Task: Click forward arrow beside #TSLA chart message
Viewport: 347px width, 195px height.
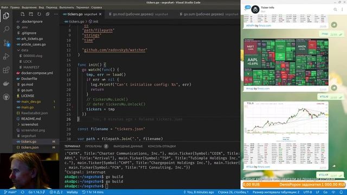Action: pyautogui.click(x=334, y=166)
